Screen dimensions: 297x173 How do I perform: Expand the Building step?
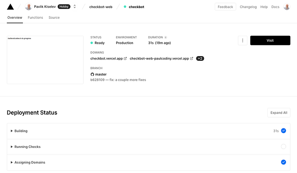(x=148, y=131)
